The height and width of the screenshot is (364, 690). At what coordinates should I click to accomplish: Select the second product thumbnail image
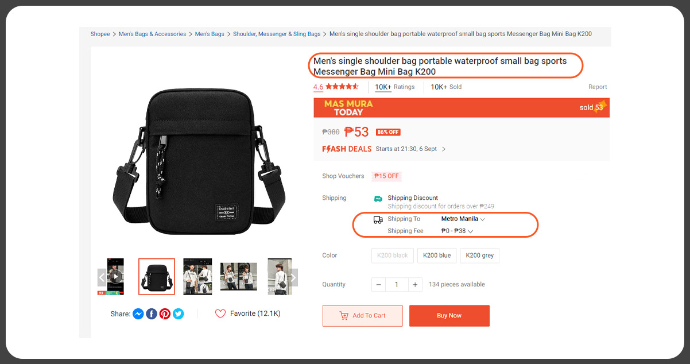pyautogui.click(x=156, y=276)
